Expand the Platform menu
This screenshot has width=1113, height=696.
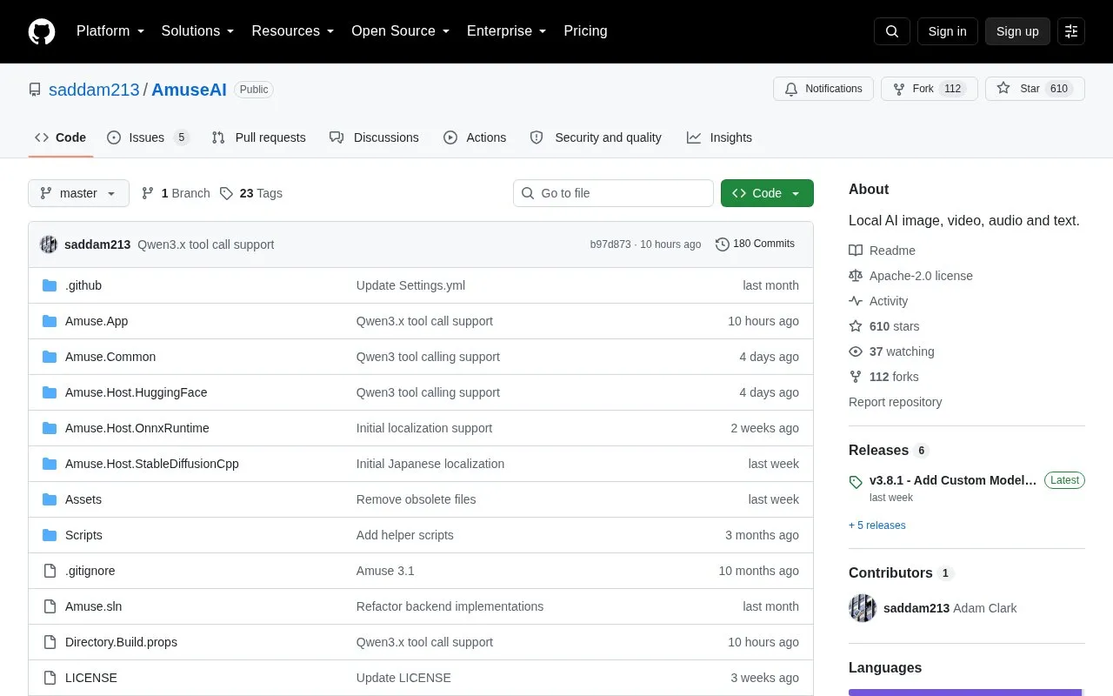tap(110, 31)
